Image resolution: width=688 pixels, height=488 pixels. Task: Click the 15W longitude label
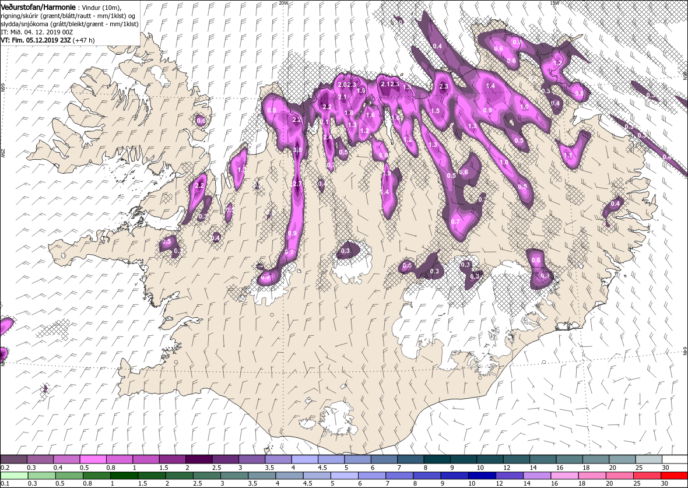(554, 3)
